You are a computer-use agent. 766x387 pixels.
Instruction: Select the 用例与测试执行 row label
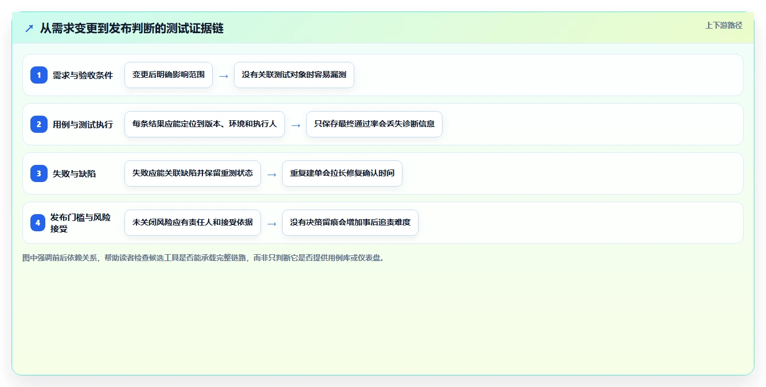point(83,124)
